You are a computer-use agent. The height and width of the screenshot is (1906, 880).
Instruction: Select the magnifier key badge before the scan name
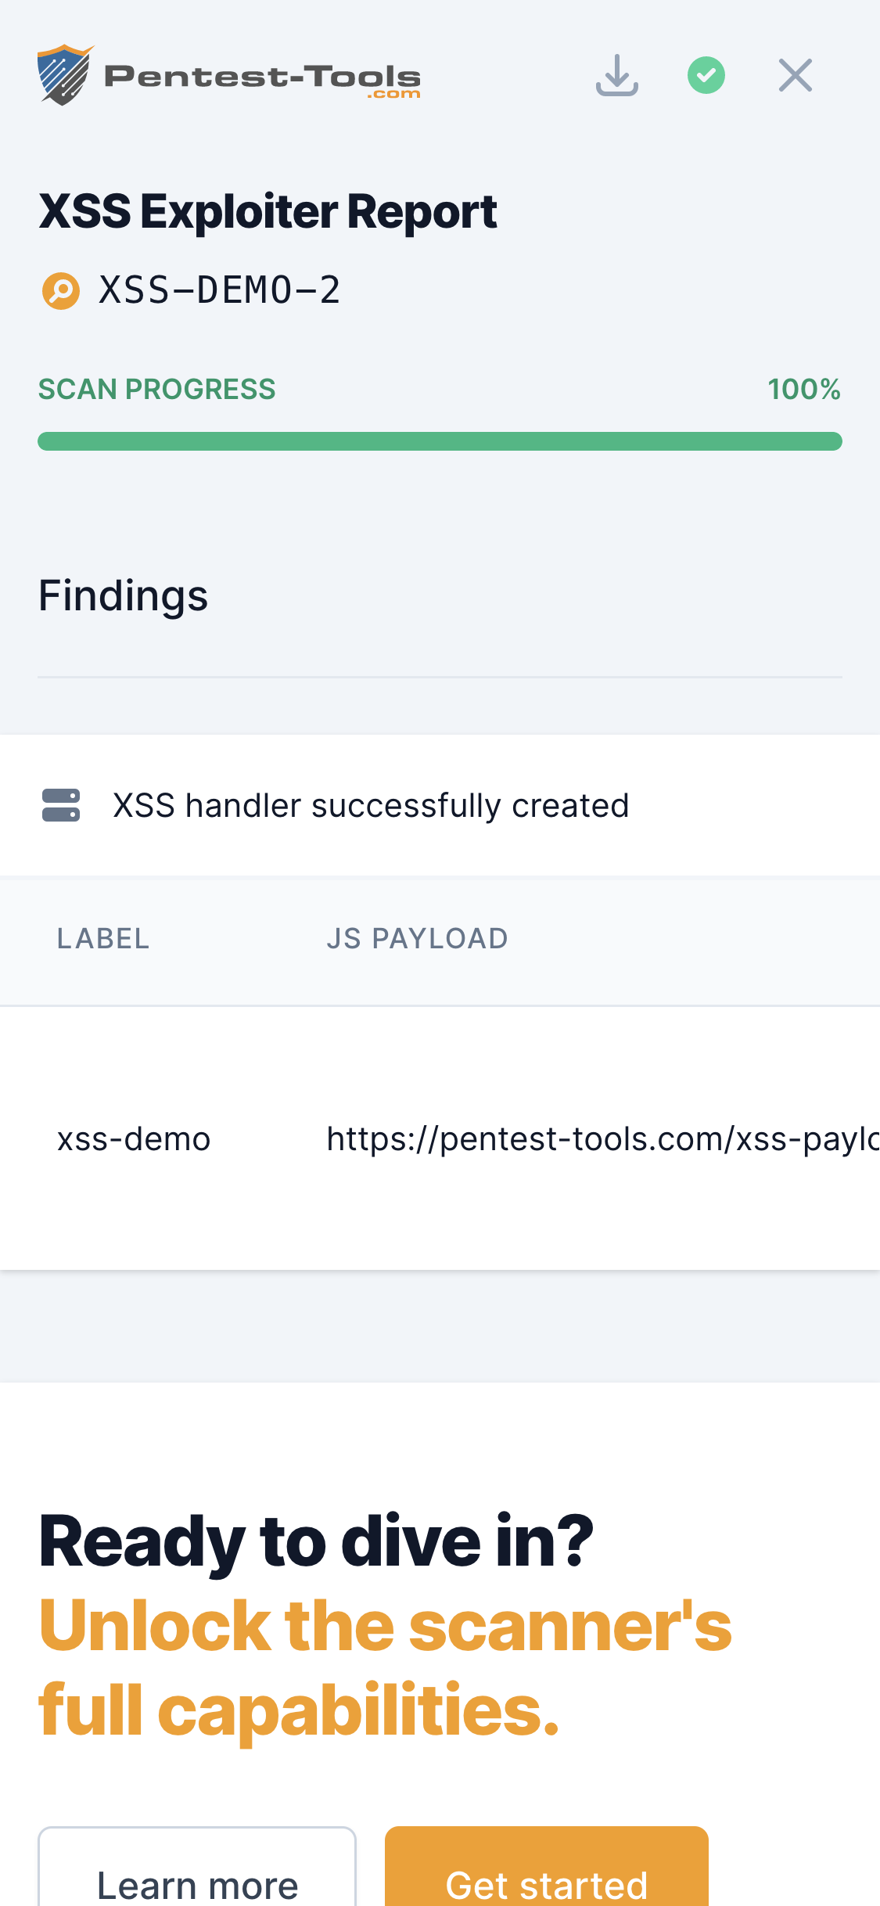coord(61,289)
